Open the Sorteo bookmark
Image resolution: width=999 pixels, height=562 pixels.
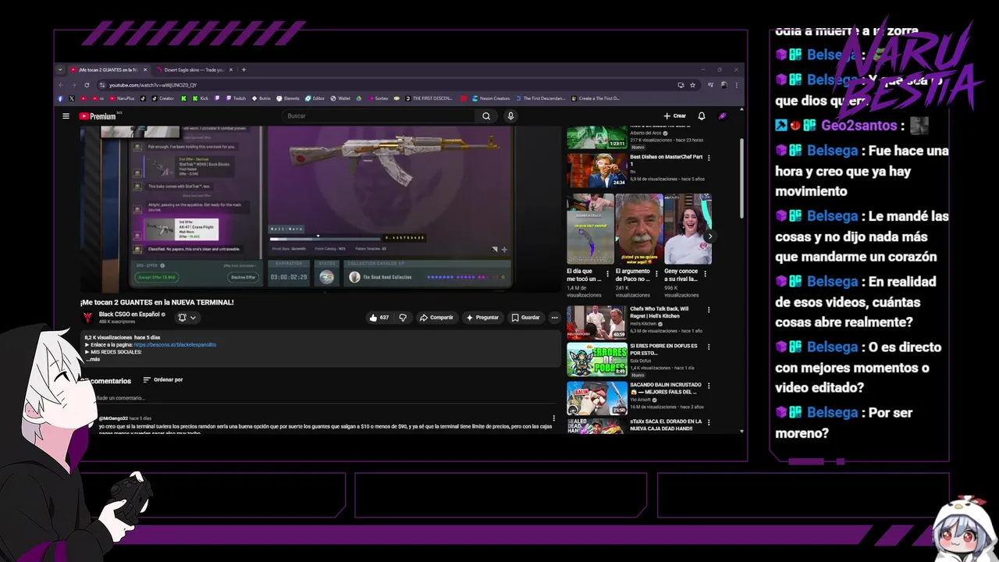click(x=378, y=98)
